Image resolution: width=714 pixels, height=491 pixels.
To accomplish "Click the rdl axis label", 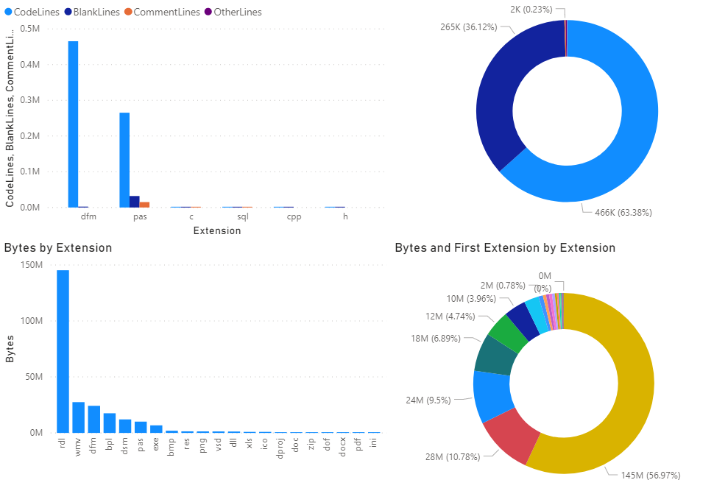I will [x=63, y=442].
